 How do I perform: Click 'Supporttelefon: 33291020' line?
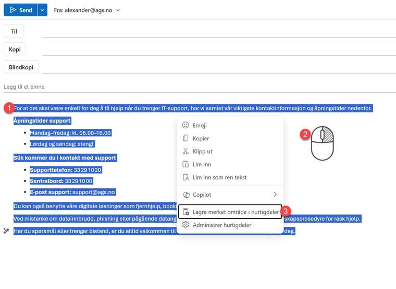coord(66,170)
